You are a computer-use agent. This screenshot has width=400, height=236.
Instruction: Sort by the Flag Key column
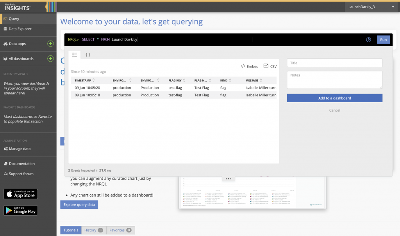(x=177, y=80)
